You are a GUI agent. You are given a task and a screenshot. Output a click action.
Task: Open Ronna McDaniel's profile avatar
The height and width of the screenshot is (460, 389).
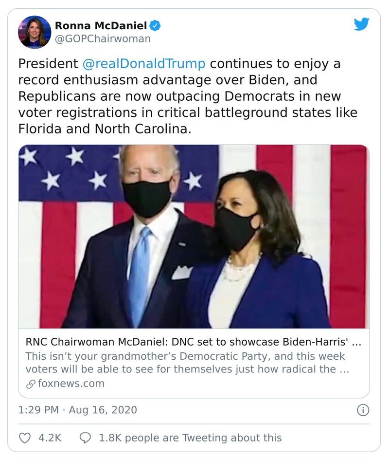(35, 32)
